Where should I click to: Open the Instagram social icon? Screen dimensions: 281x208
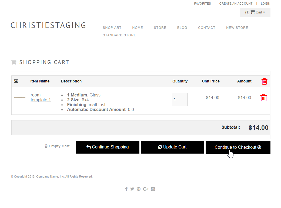tap(153, 189)
